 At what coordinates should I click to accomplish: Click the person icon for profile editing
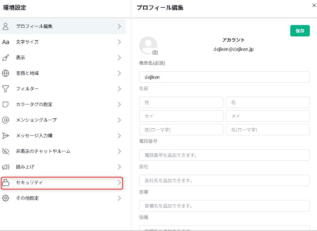click(6, 26)
